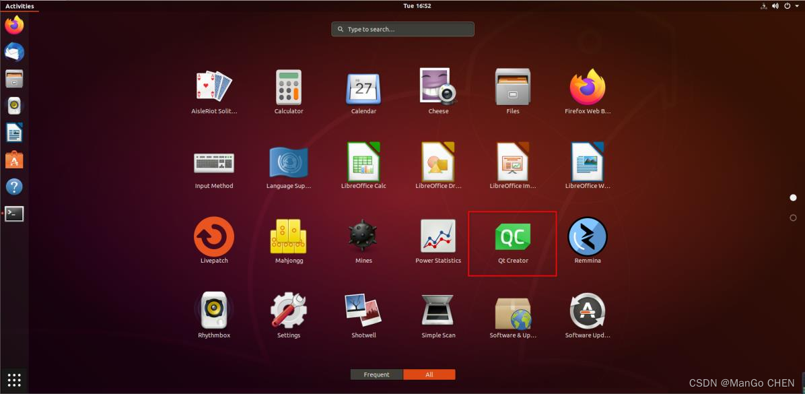Focus the Type to search field
The height and width of the screenshot is (394, 805).
(x=403, y=29)
